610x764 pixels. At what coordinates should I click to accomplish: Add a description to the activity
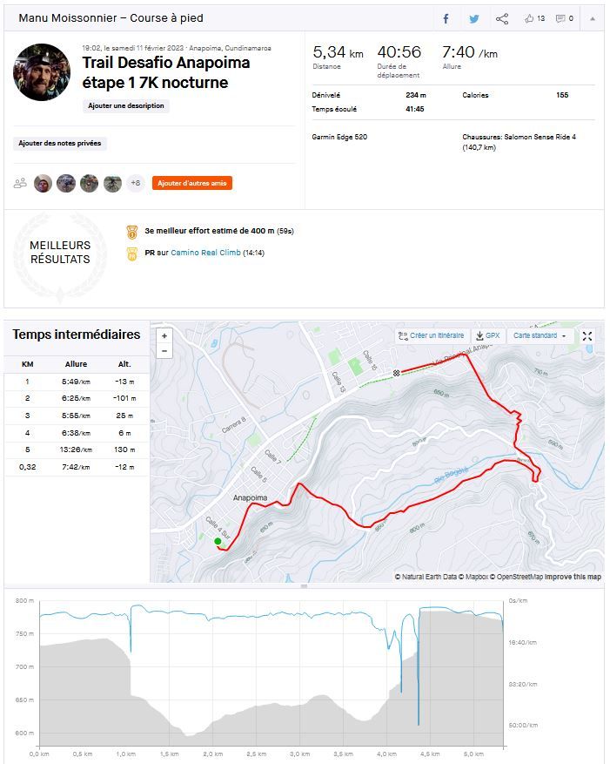pyautogui.click(x=126, y=105)
